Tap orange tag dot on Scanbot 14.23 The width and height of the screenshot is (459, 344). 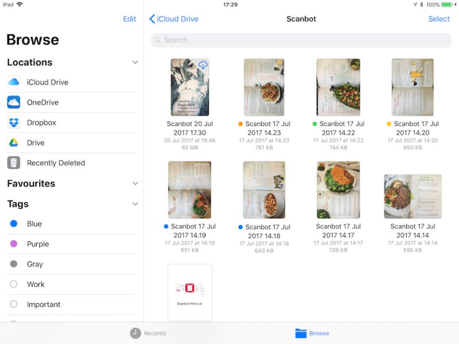240,124
